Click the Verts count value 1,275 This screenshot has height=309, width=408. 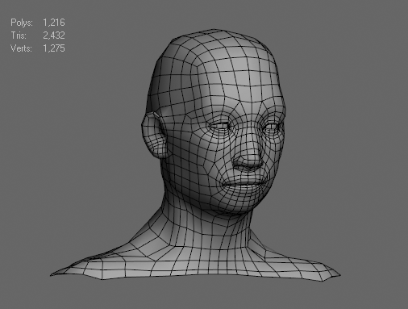54,48
